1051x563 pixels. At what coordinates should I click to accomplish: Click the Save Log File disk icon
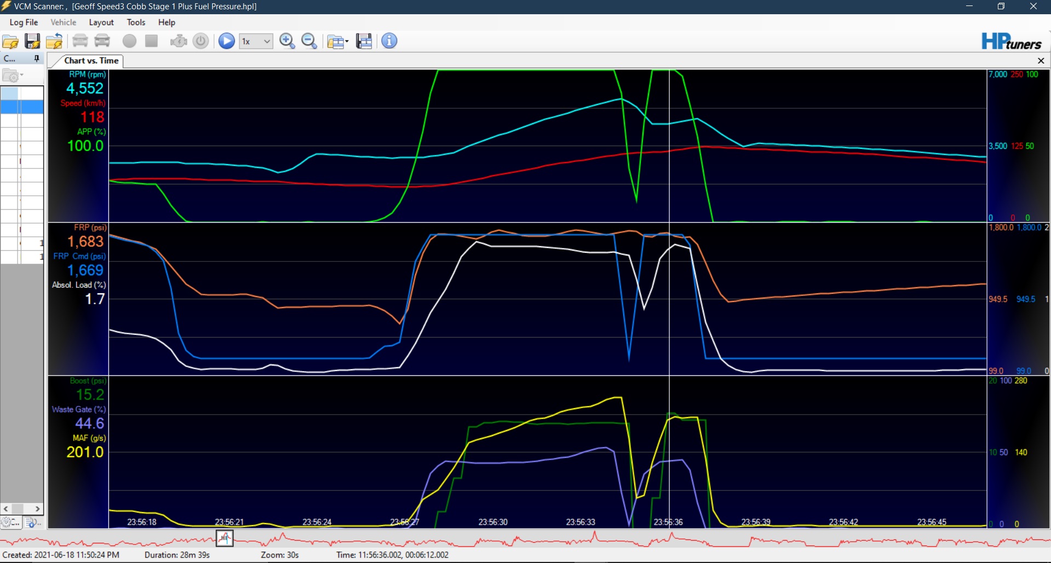click(x=32, y=41)
